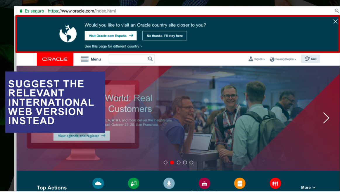Click the browser URL address text
Screen dimensions: 340x192
(x=82, y=11)
